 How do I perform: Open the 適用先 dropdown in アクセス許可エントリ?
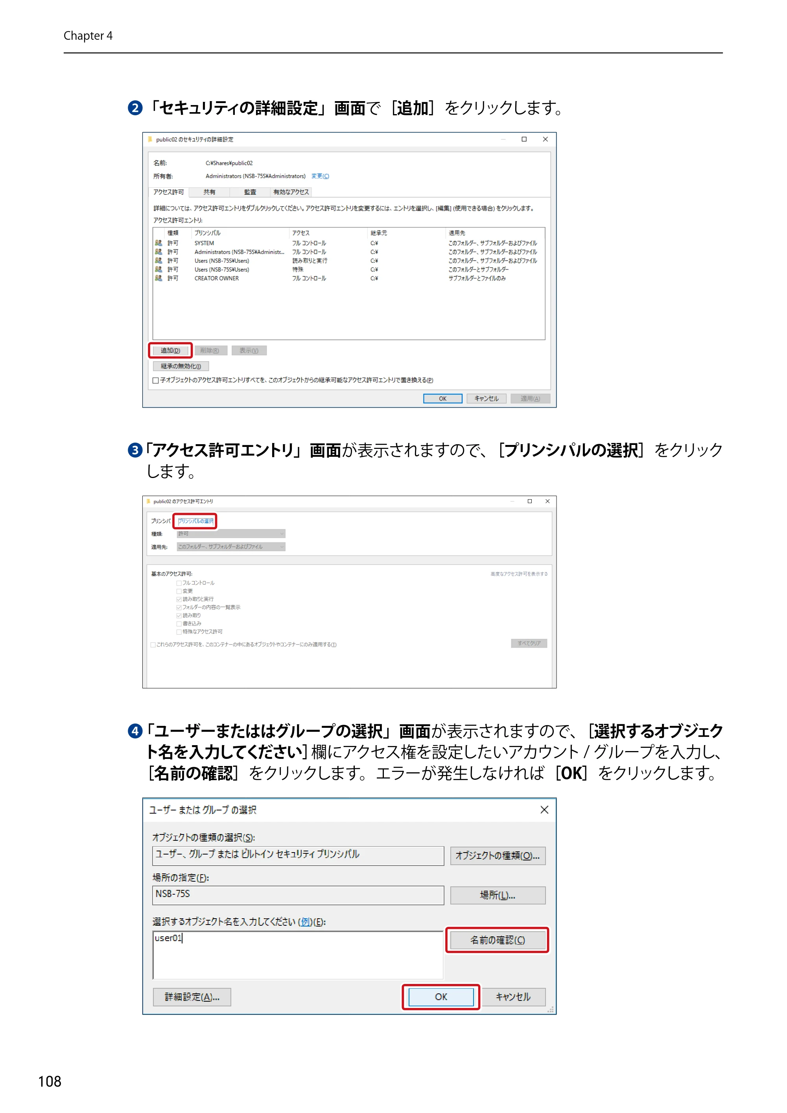[x=231, y=547]
